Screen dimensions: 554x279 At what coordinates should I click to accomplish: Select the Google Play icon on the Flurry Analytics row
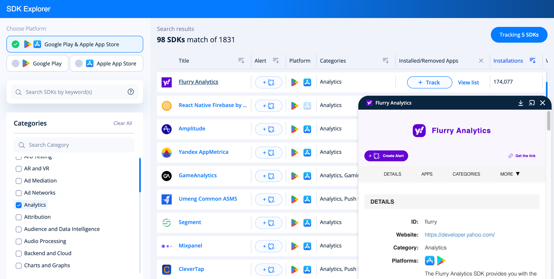[294, 82]
